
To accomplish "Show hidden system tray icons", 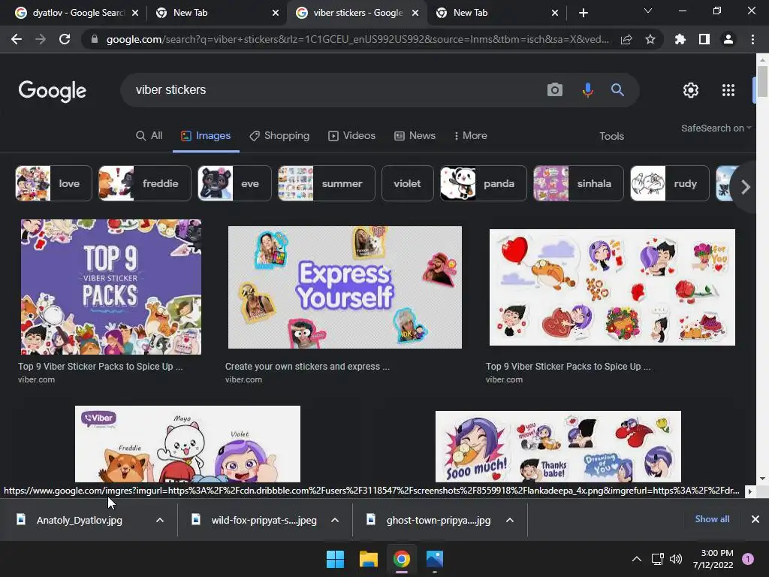I will coord(637,559).
